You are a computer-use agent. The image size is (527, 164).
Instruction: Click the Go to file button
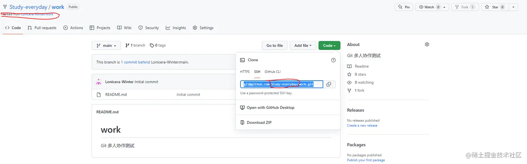click(275, 46)
